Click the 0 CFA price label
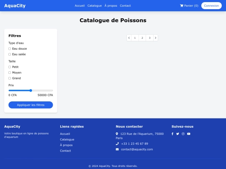226x169 pixels. [x=13, y=95]
